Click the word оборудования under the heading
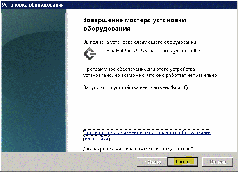This screenshot has height=172, width=238. tap(107, 29)
